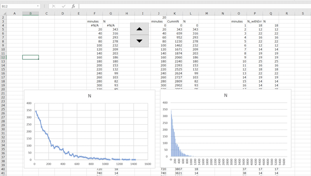This screenshot has height=176, width=311.
Task: Click inside the formula bar input
Action: (195, 6)
